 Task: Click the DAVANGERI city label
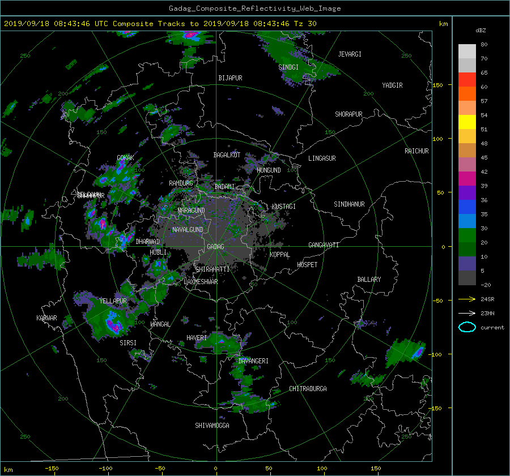[x=253, y=361]
